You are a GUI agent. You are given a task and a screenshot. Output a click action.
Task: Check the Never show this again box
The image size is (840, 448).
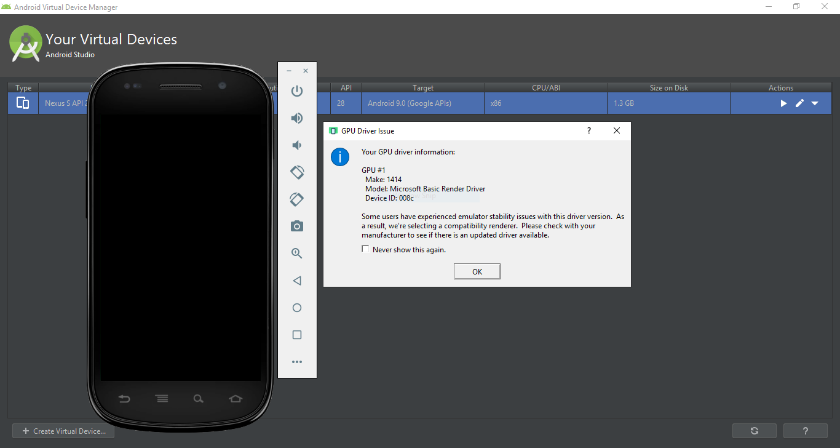(365, 249)
